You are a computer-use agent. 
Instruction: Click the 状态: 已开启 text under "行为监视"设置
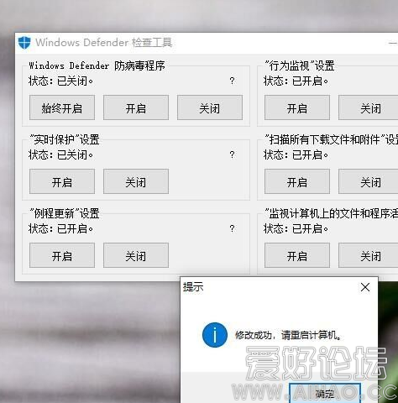click(x=296, y=81)
